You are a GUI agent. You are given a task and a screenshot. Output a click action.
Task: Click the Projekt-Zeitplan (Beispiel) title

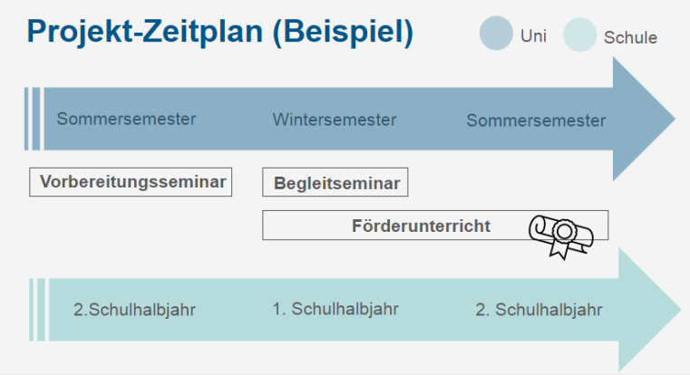(220, 33)
